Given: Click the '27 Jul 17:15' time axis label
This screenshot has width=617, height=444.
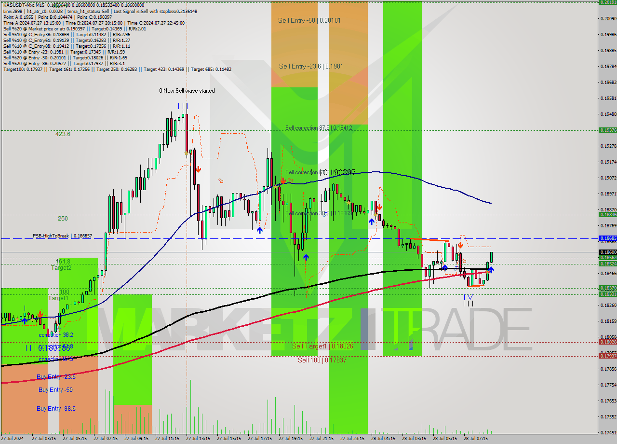Looking at the screenshot, I should coord(259,439).
